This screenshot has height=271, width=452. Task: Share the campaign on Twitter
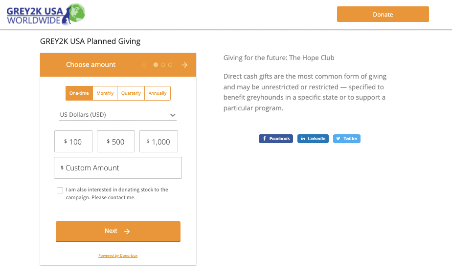point(347,139)
